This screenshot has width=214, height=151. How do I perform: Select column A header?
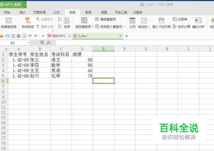19,49
